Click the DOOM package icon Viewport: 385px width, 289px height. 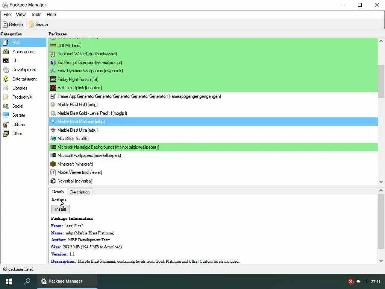coord(53,46)
